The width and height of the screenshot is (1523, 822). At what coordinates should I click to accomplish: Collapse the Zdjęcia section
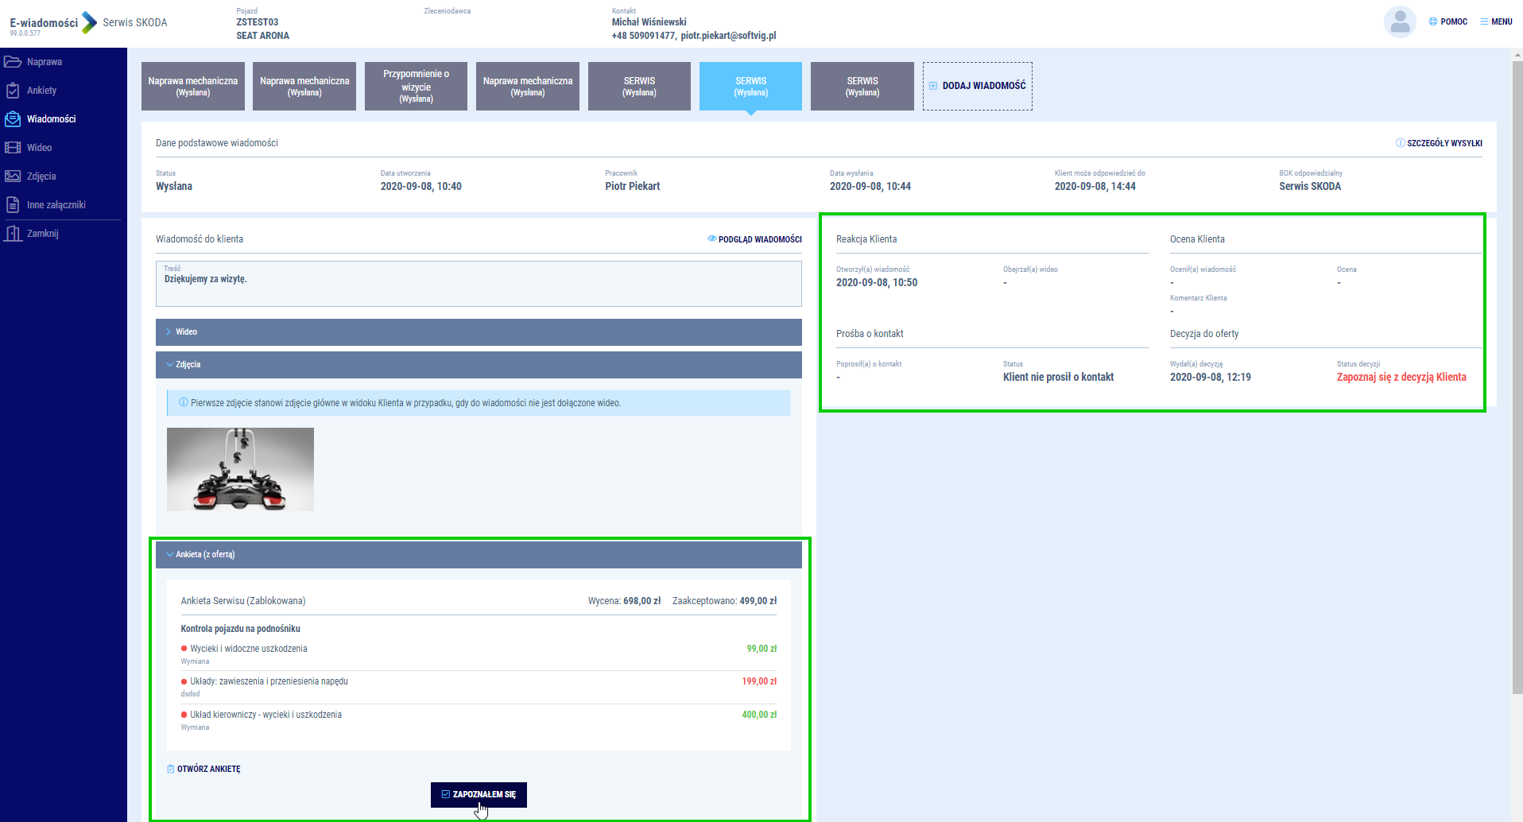pos(478,365)
